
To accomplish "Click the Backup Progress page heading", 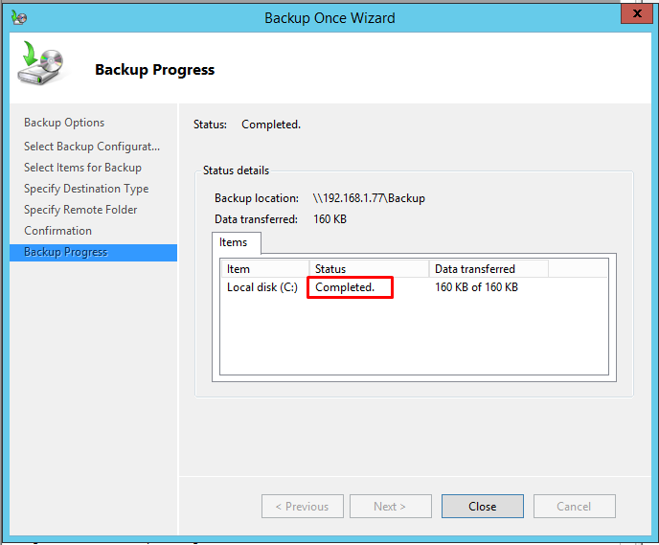I will 154,70.
